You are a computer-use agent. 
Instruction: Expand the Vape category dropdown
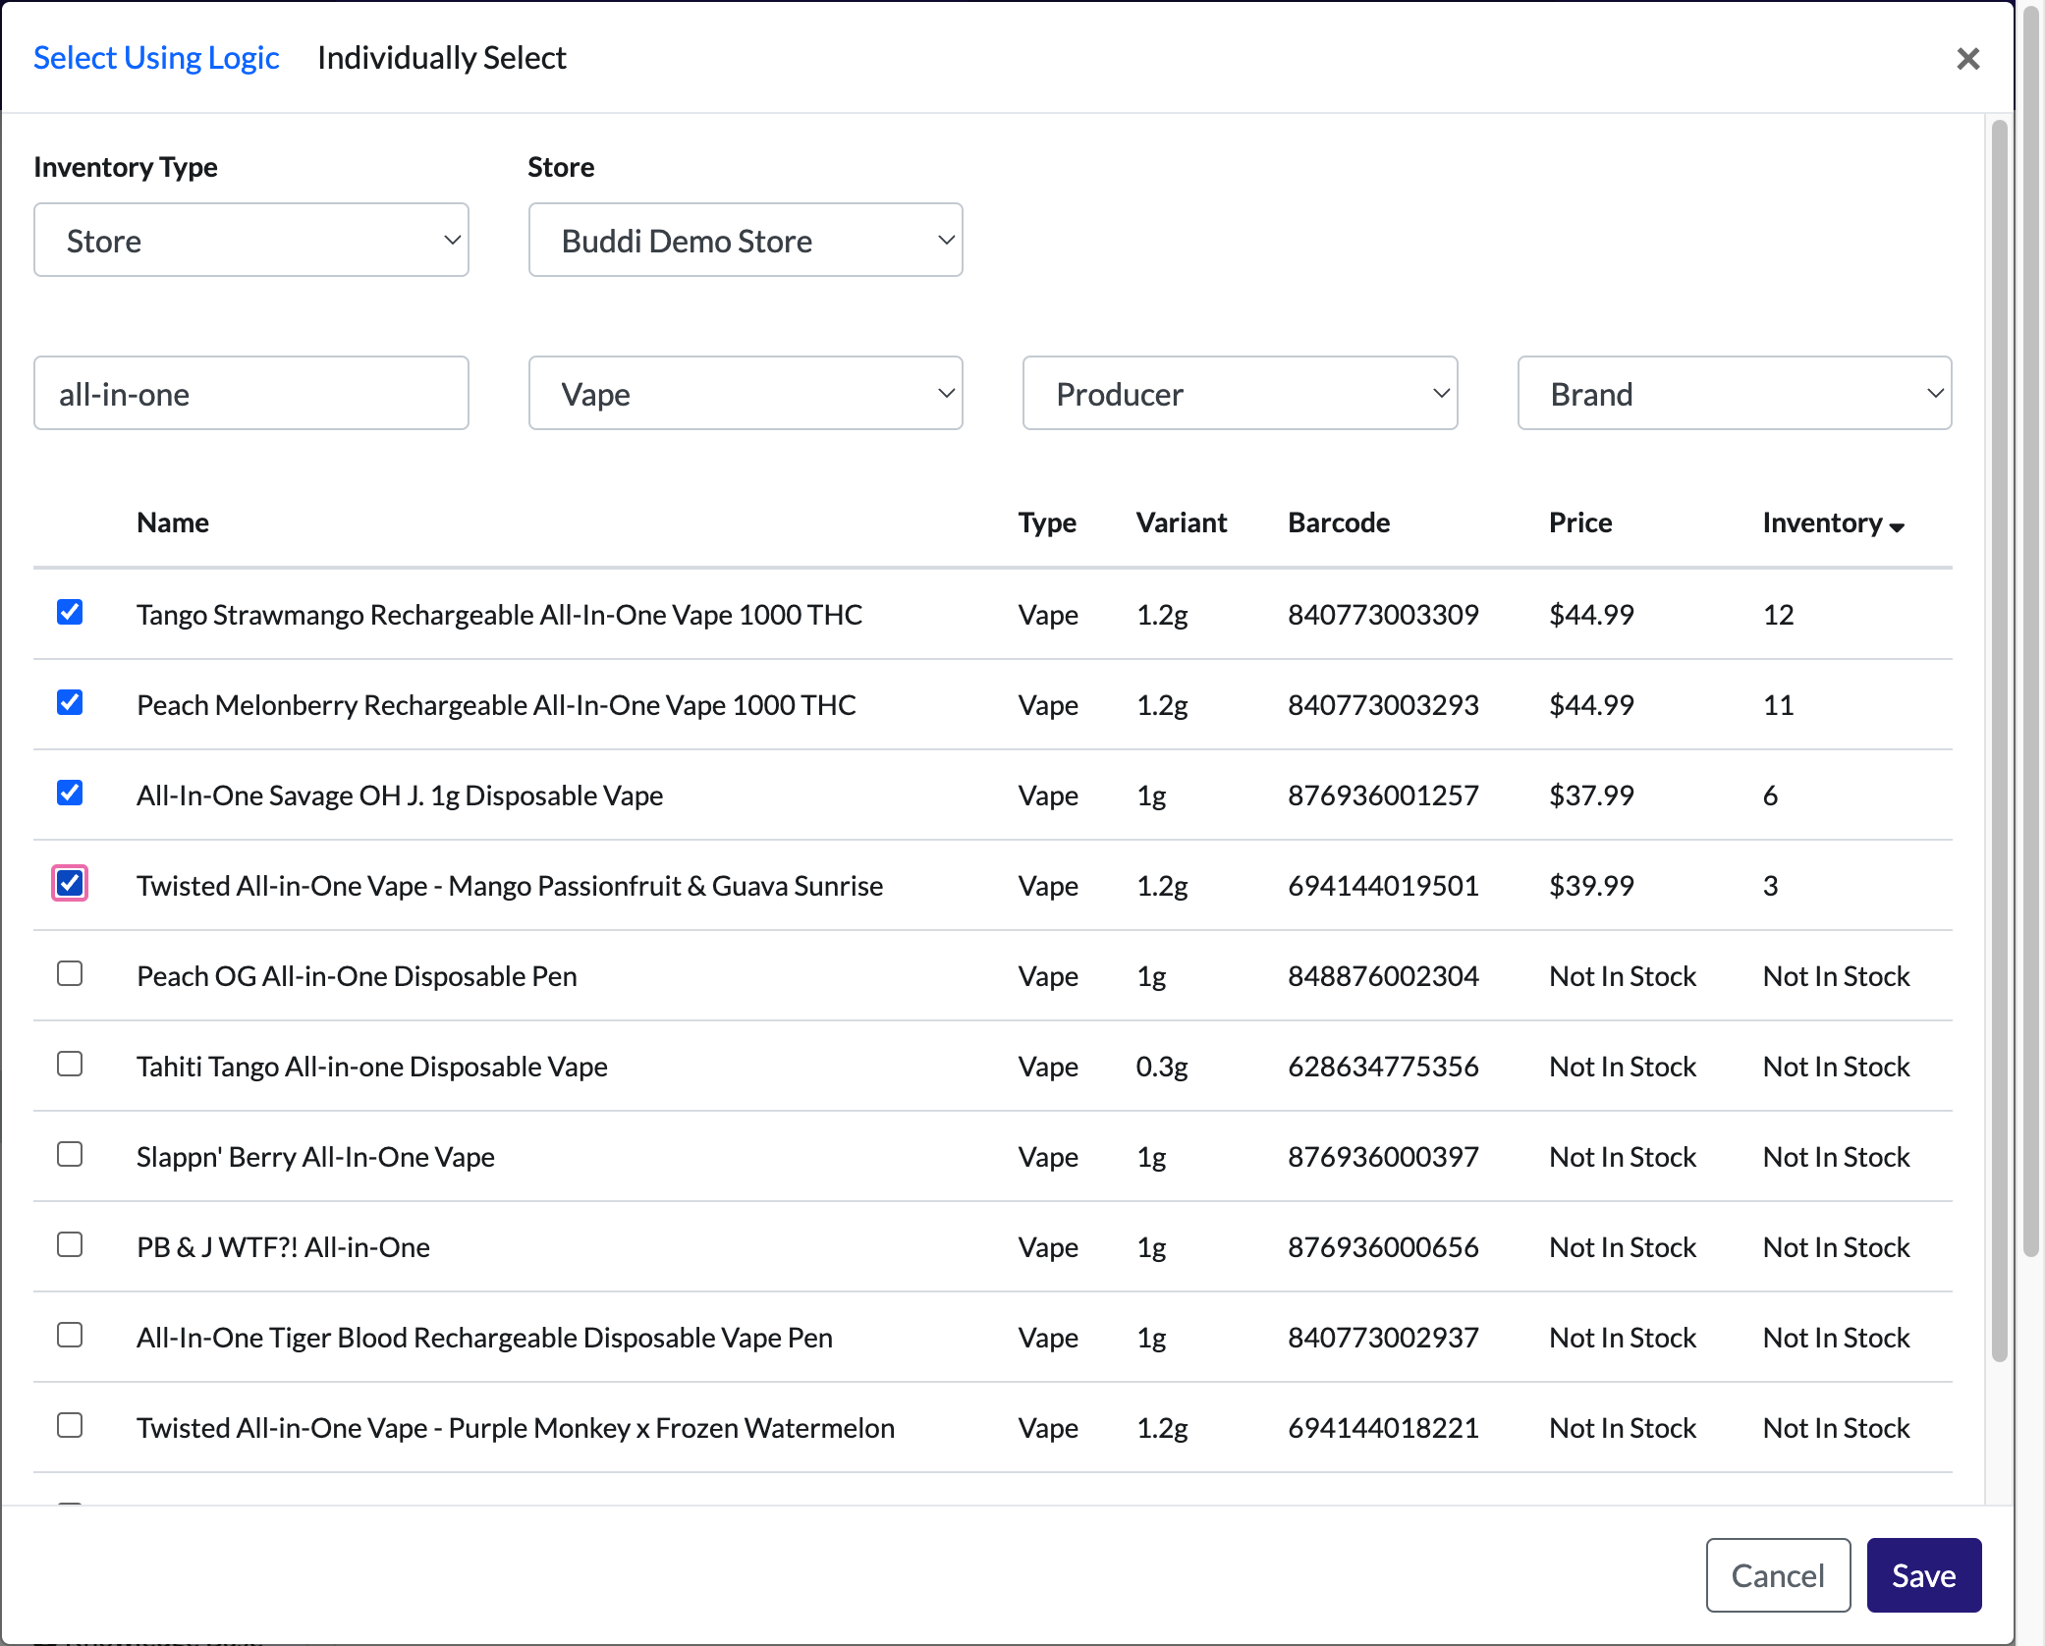746,393
